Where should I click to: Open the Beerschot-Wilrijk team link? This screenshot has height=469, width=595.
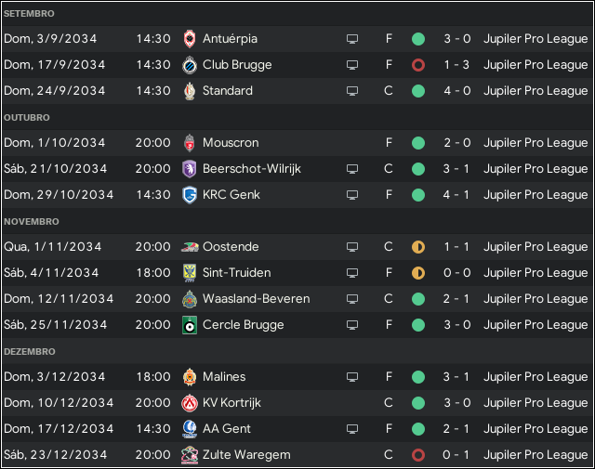coord(252,169)
